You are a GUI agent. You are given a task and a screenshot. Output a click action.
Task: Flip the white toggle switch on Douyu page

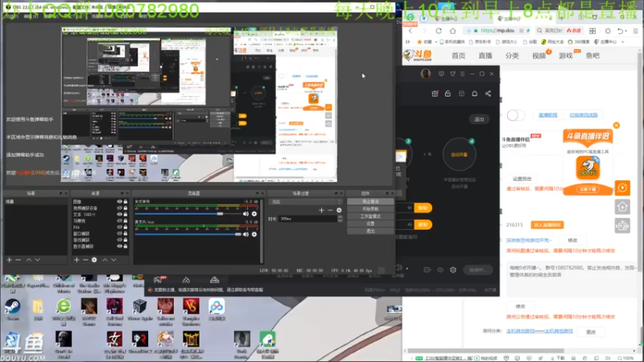[x=515, y=115]
